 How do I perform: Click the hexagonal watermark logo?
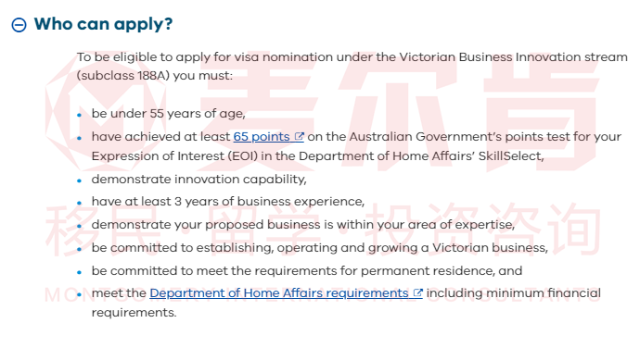[107, 113]
